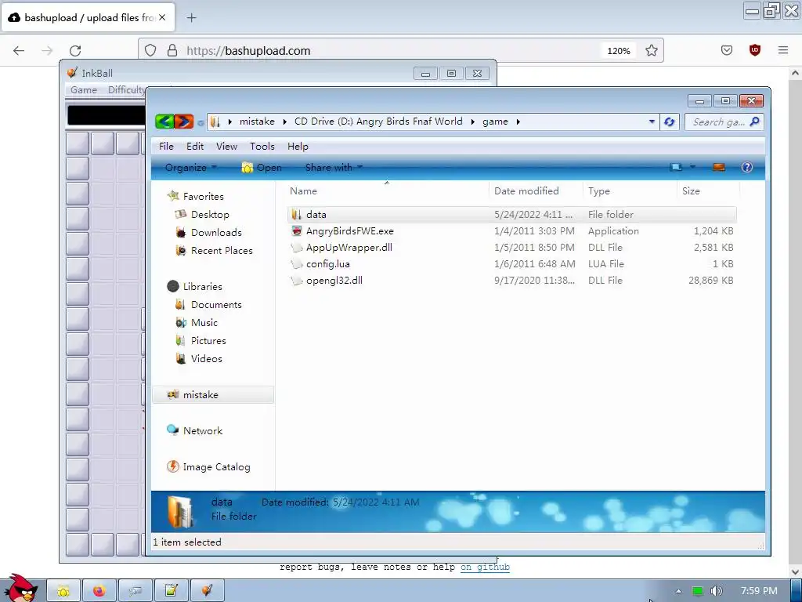Click the on github link
The height and width of the screenshot is (602, 802).
coord(485,567)
